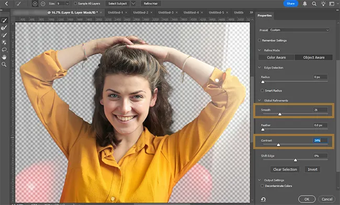Image resolution: width=340 pixels, height=205 pixels.
Task: Enable Smart Radius checkbox
Action: pyautogui.click(x=263, y=90)
